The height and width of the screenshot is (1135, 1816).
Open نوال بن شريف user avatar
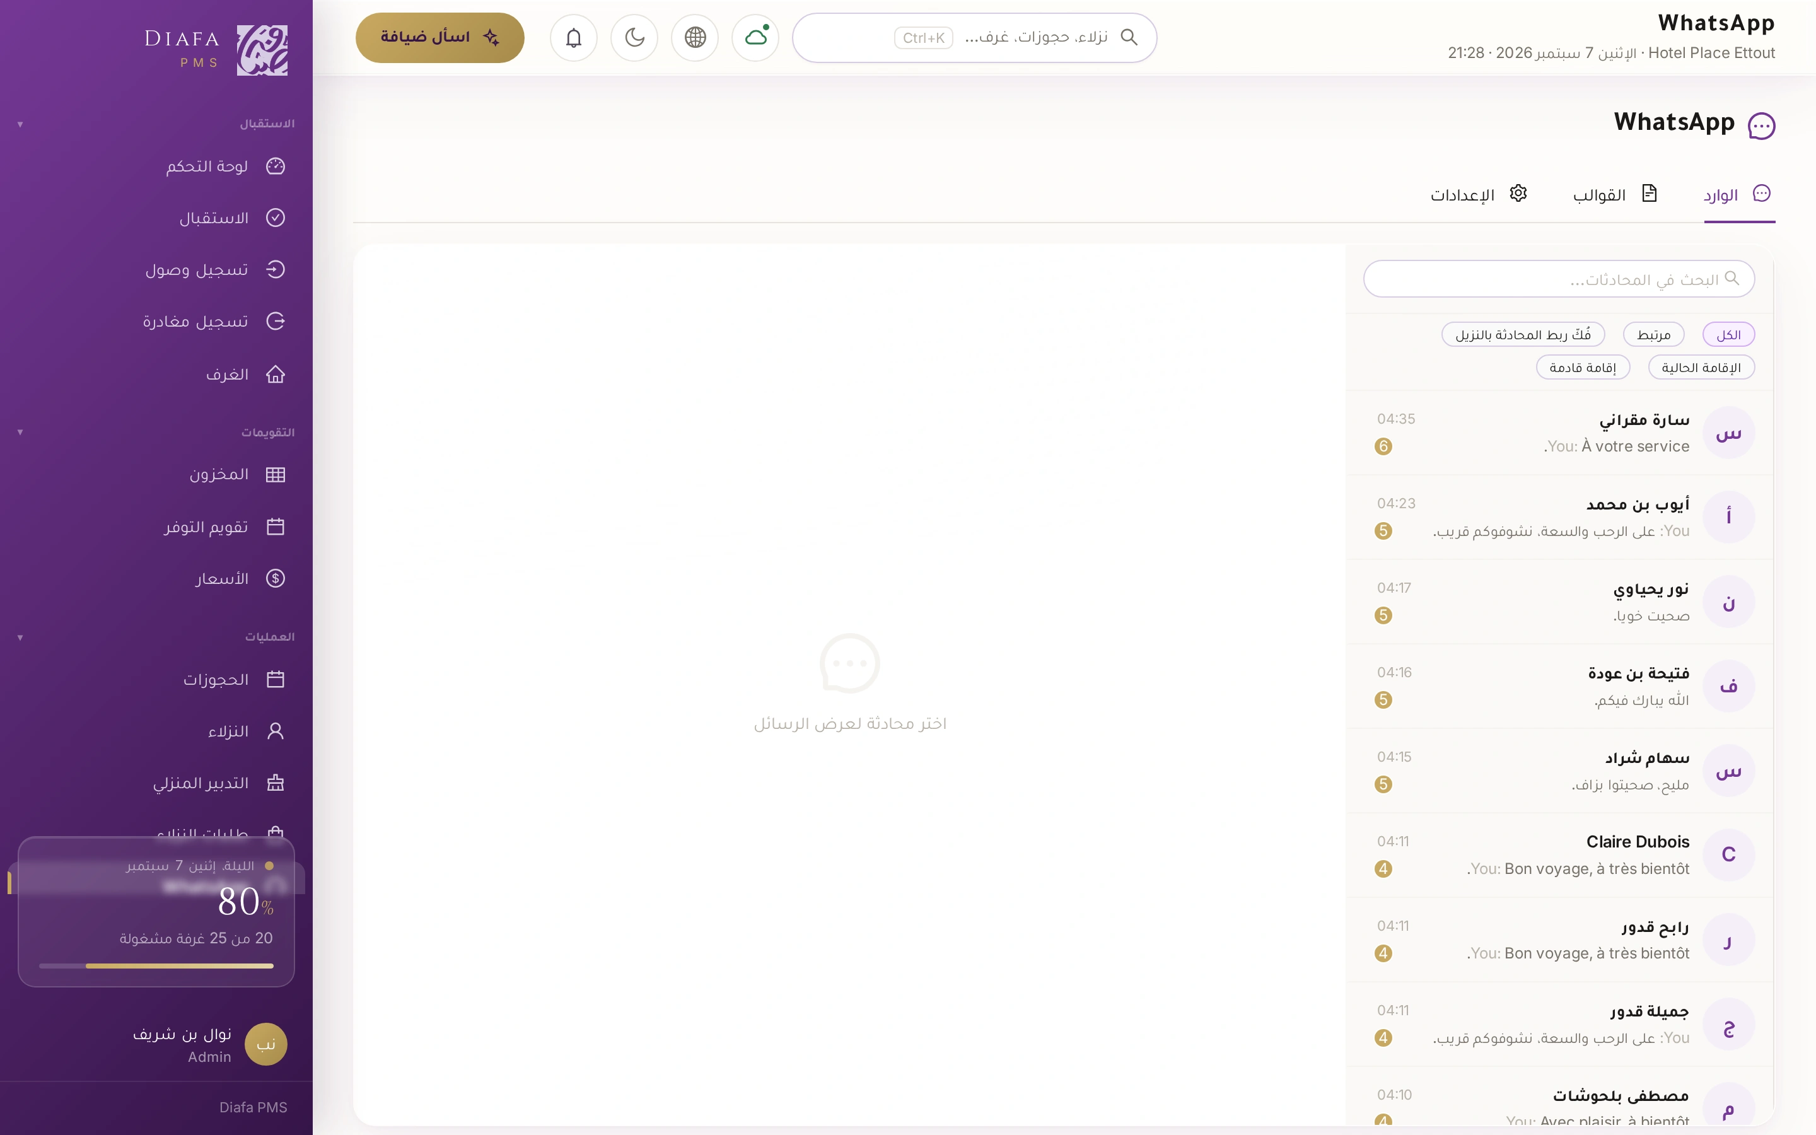click(x=265, y=1044)
